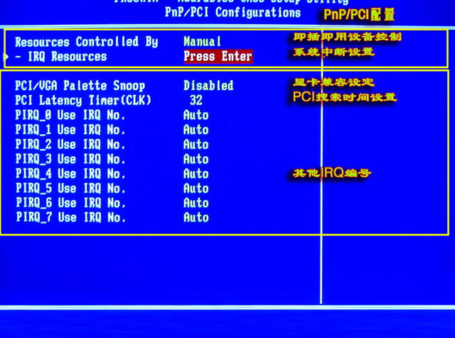Toggle PCI/VGA Palette Snoop Disabled value
Screen dimensions: 455x338
[x=208, y=85]
